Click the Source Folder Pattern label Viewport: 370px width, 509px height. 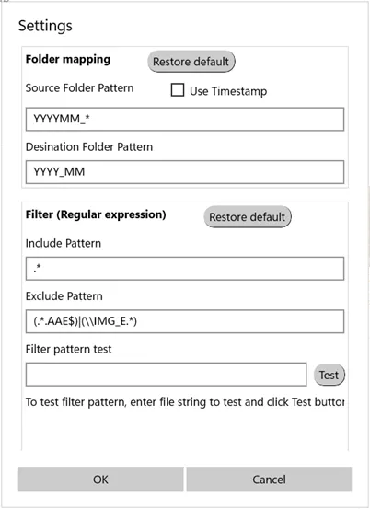pos(79,88)
